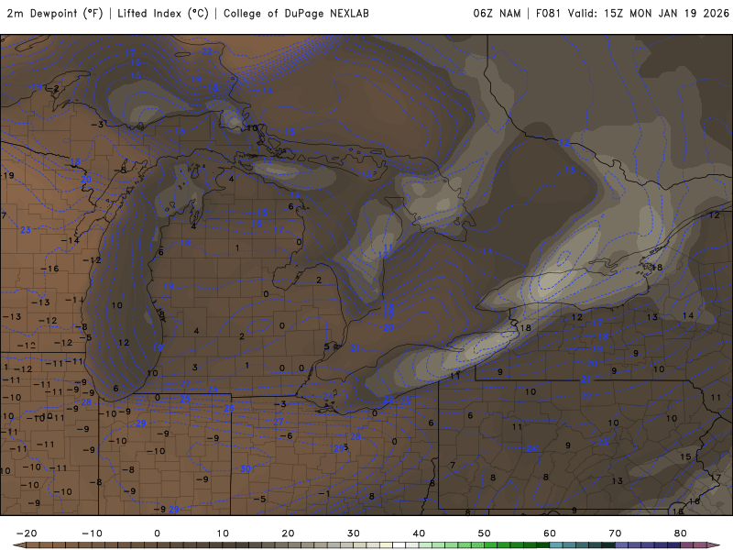733x550 pixels.
Task: Click the "Lifted Index (°C)" title text
Action: click(163, 14)
